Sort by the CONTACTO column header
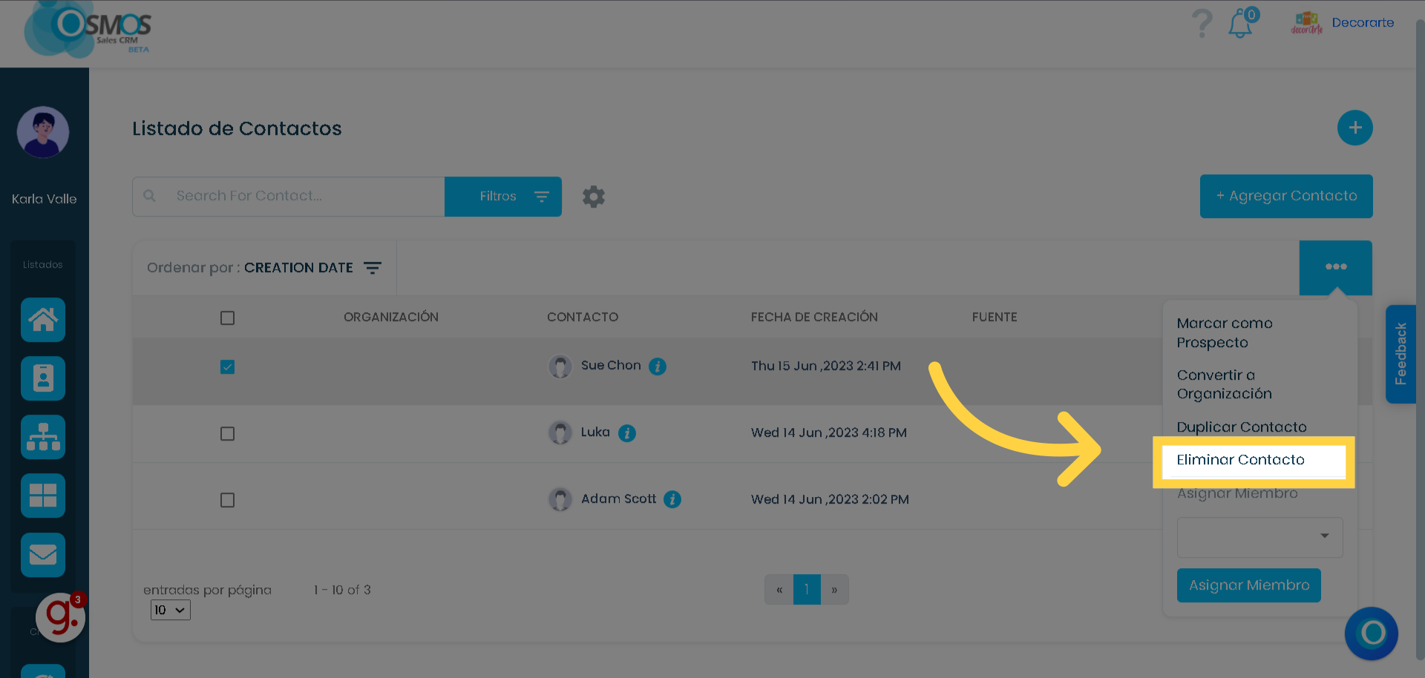1425x678 pixels. click(x=583, y=317)
